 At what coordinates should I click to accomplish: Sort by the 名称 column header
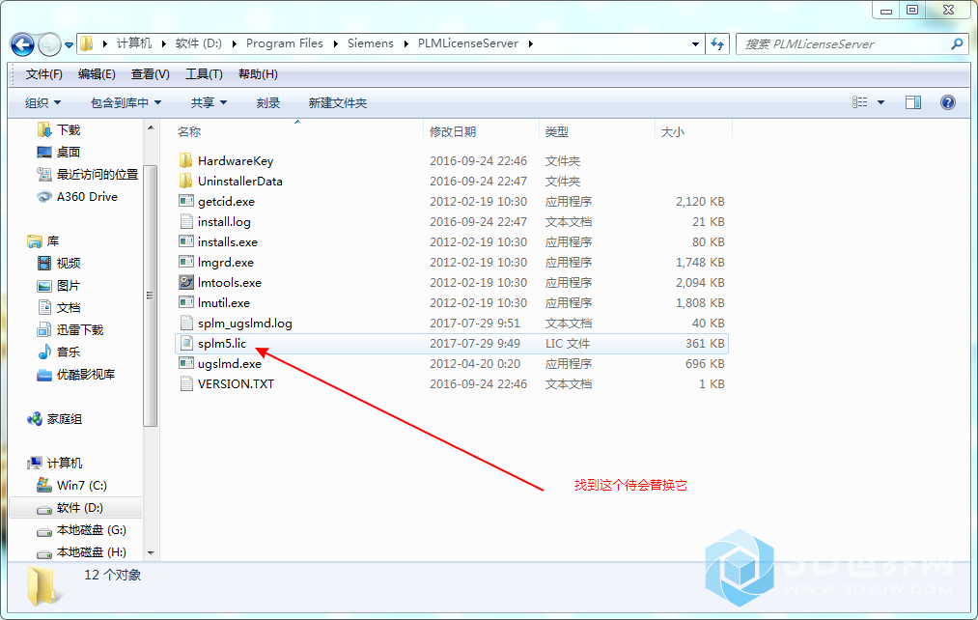[x=189, y=131]
